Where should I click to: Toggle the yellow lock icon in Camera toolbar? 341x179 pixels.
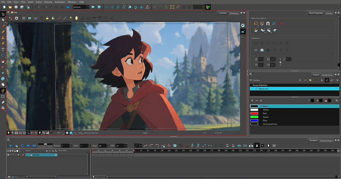click(47, 18)
